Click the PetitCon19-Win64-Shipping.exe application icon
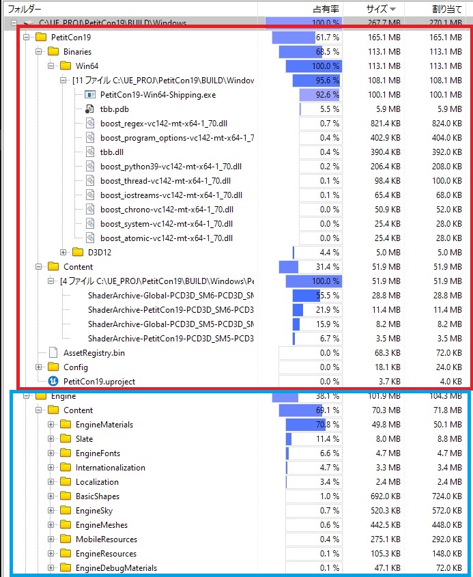Screen dimensions: 473x577 (x=90, y=94)
